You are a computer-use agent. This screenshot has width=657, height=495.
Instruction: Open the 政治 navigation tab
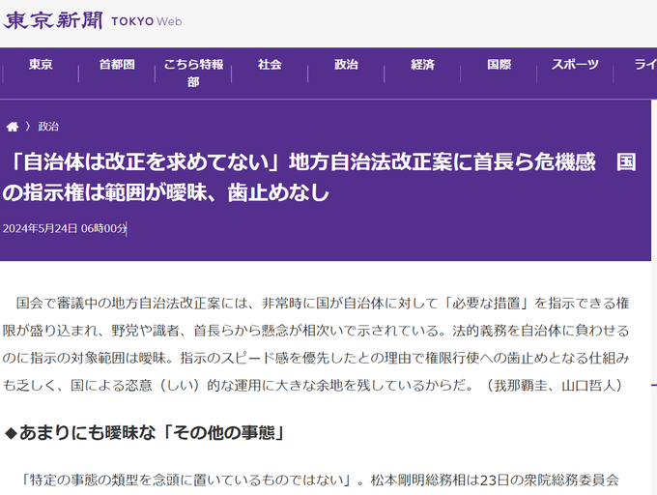click(x=346, y=65)
